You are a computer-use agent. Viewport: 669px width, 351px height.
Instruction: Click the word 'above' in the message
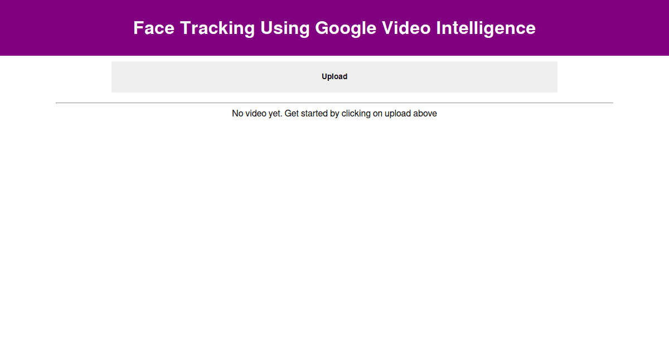tap(425, 114)
